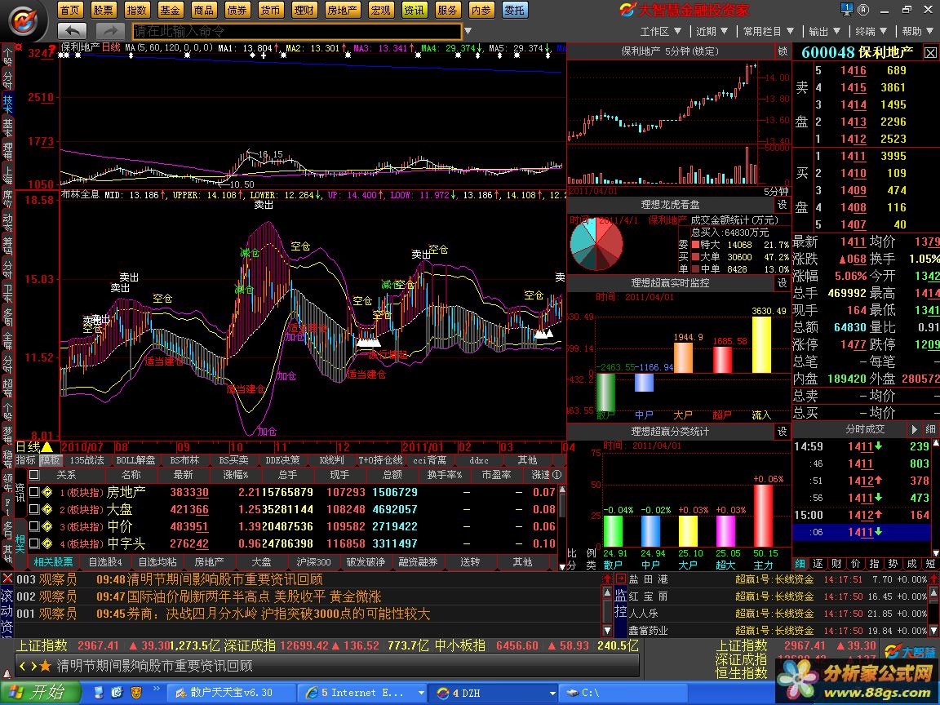940x705 pixels.
Task: Click the 委托 trade button
Action: click(x=514, y=10)
